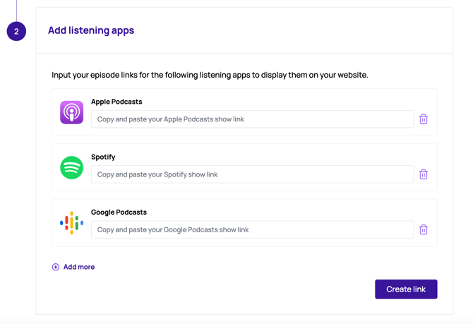The width and height of the screenshot is (473, 324).
Task: Focus the Spotify show link field
Action: (x=253, y=174)
